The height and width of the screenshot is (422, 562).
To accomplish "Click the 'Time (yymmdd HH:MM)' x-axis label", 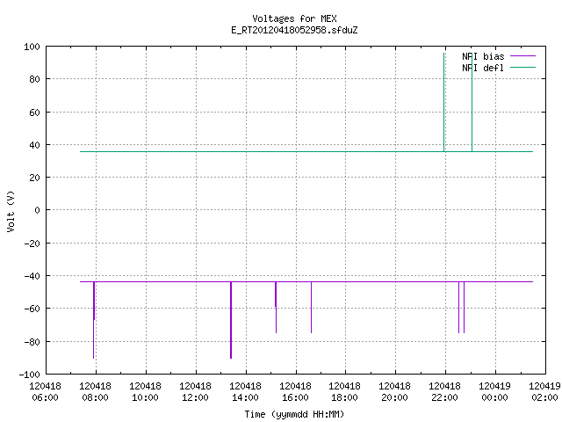I will click(x=294, y=414).
